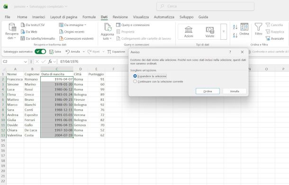Click the Ordina button in dialog

tap(208, 91)
